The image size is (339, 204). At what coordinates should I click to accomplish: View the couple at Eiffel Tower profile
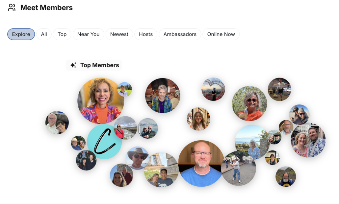tap(162, 170)
